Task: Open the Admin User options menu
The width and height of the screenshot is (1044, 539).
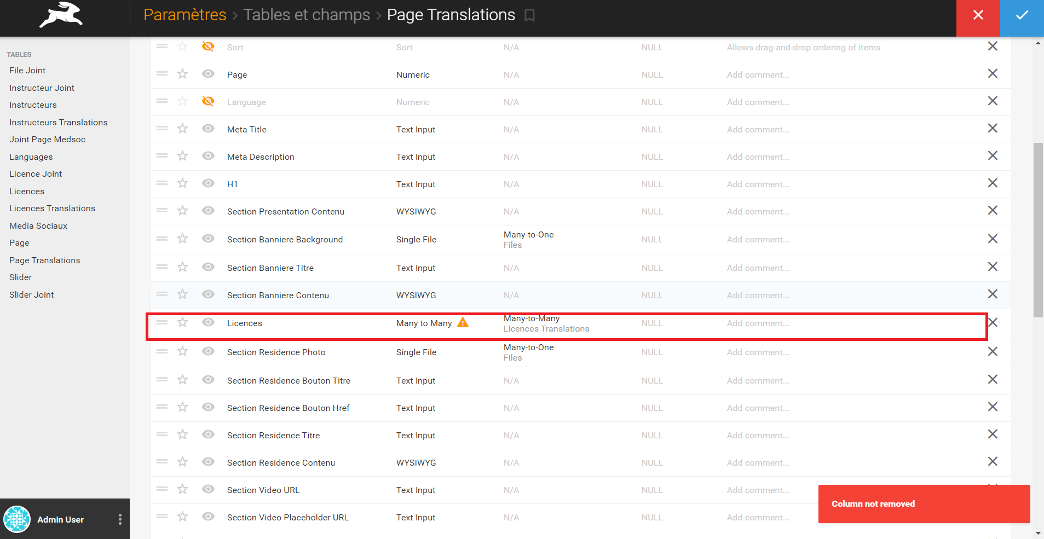Action: [x=119, y=519]
